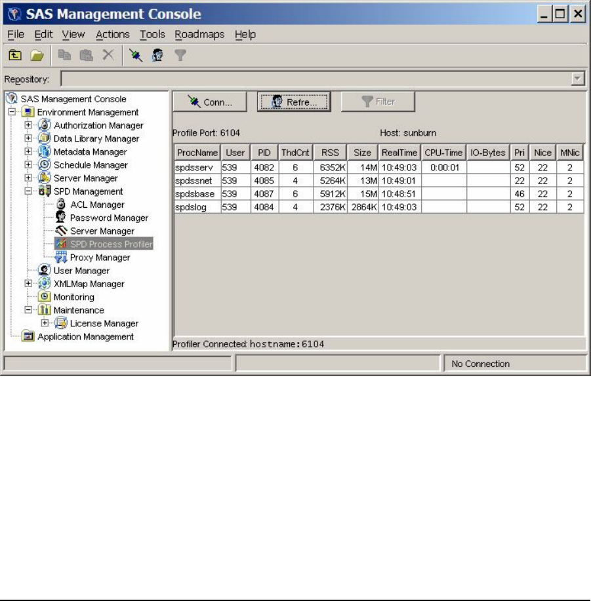Select the Metadata Manager icon

(45, 151)
